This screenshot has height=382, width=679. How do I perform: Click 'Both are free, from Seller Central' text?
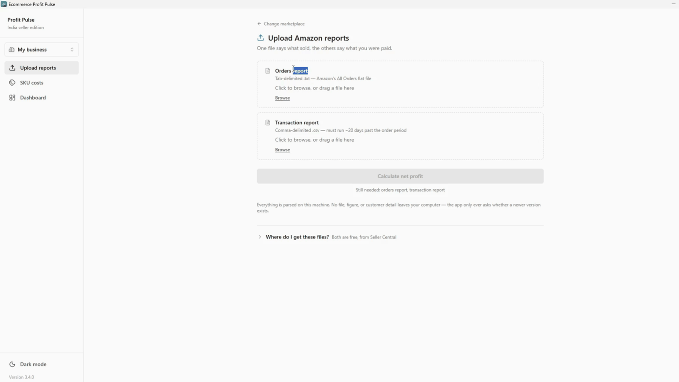point(364,237)
